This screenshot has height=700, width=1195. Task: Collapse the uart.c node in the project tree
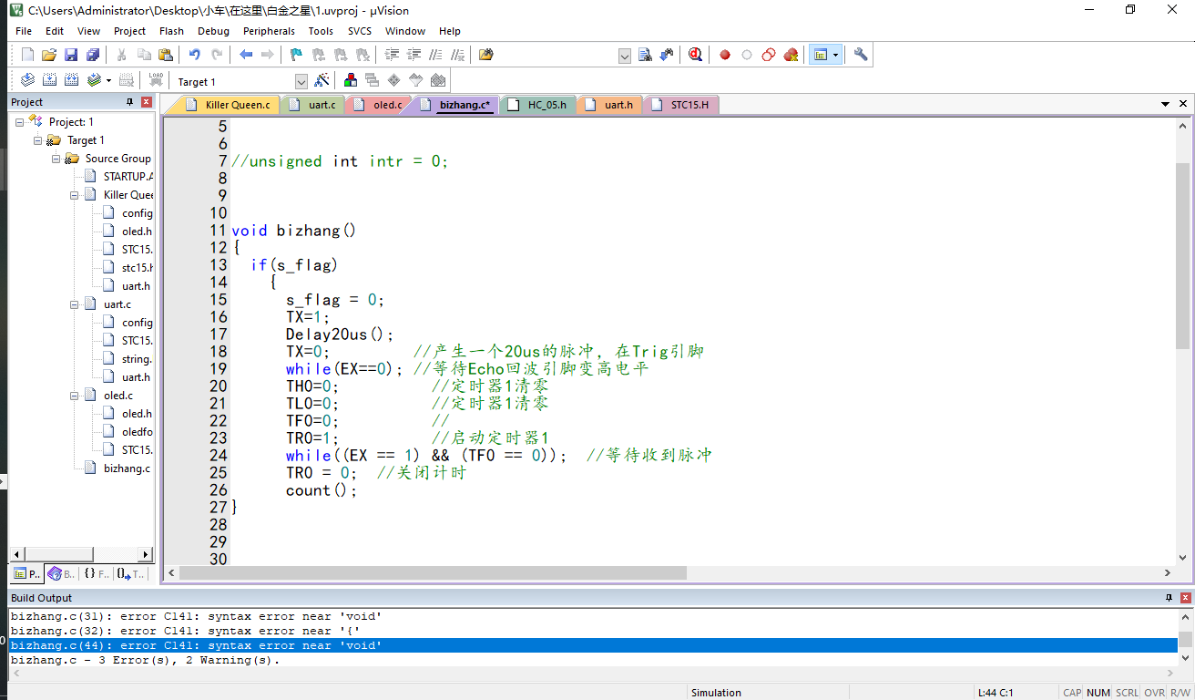[x=74, y=304]
